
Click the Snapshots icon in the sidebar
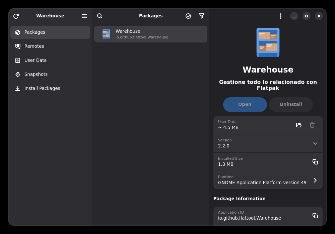[x=18, y=74]
